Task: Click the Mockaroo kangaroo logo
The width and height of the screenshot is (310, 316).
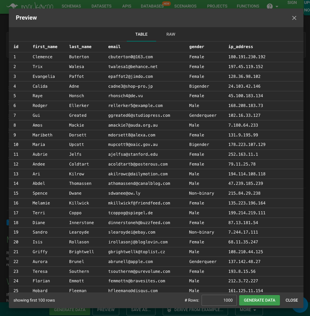Action: (x=13, y=6)
